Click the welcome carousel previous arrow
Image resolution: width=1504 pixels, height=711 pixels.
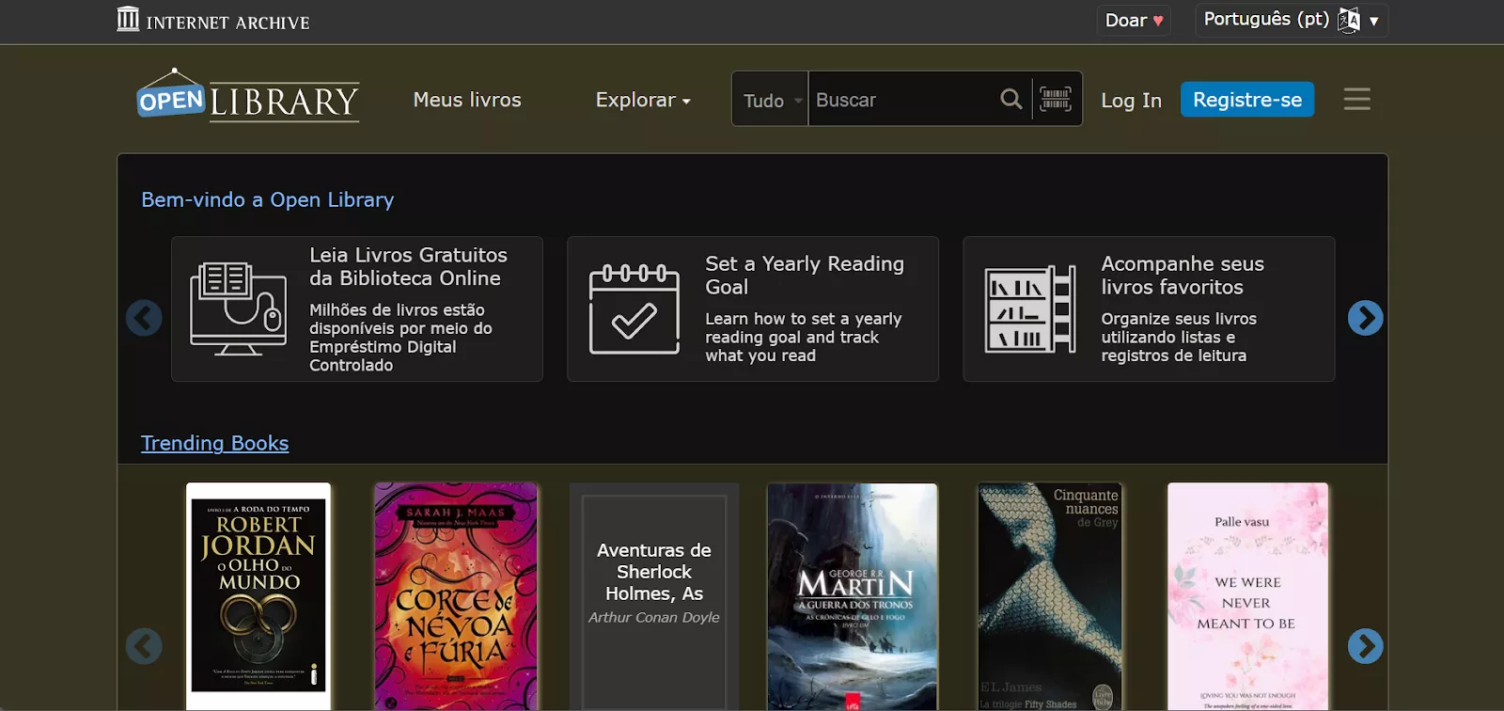coord(144,318)
